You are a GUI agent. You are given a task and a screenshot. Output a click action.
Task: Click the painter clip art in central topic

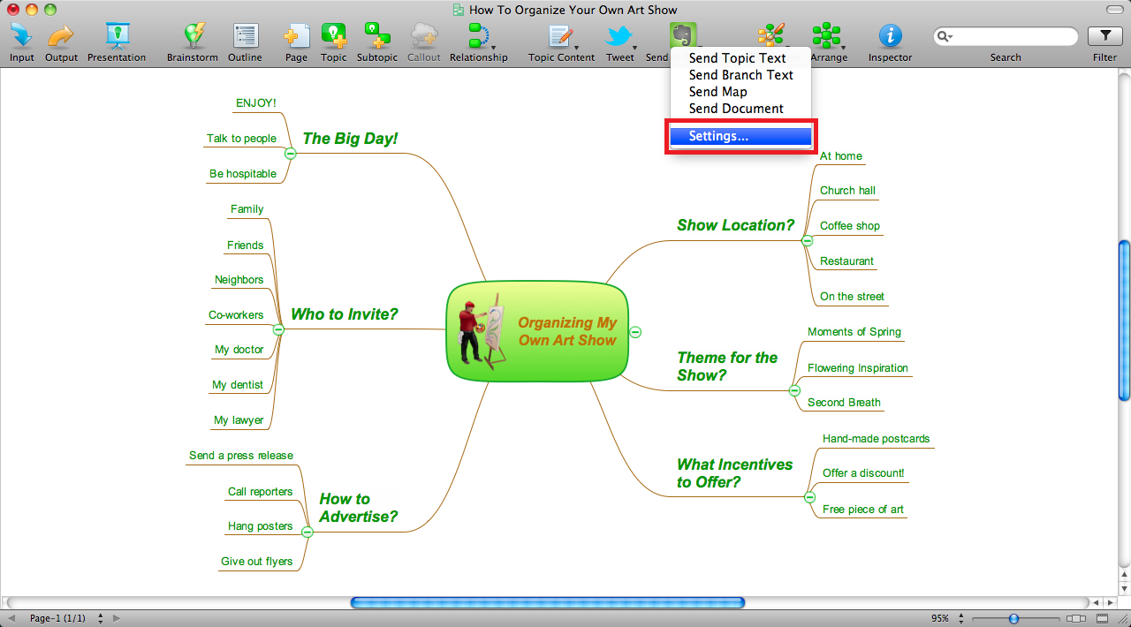(x=482, y=330)
